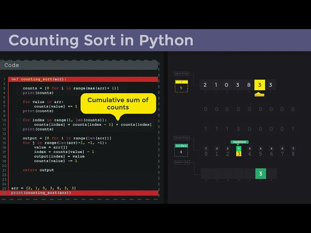This screenshot has width=311, height=233.
Task: Click code line 12 "print(counts)"
Action: click(x=38, y=129)
